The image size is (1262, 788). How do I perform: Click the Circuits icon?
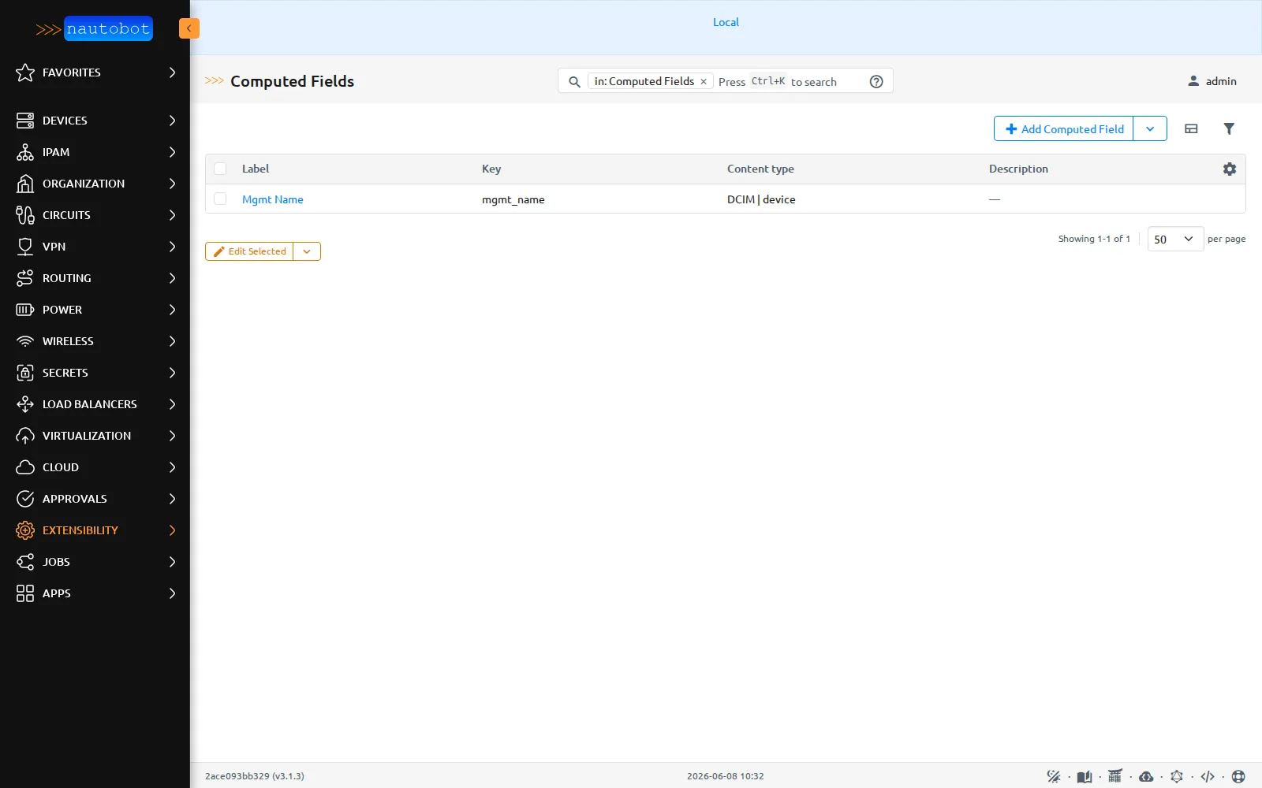coord(25,215)
